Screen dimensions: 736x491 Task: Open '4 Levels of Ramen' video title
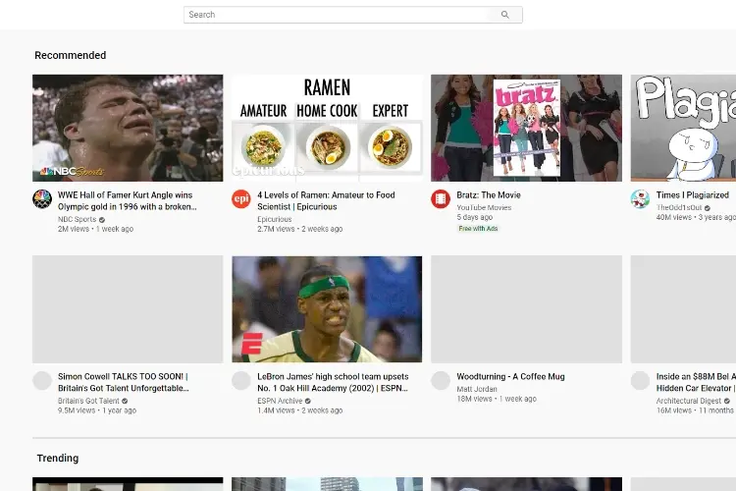(326, 200)
